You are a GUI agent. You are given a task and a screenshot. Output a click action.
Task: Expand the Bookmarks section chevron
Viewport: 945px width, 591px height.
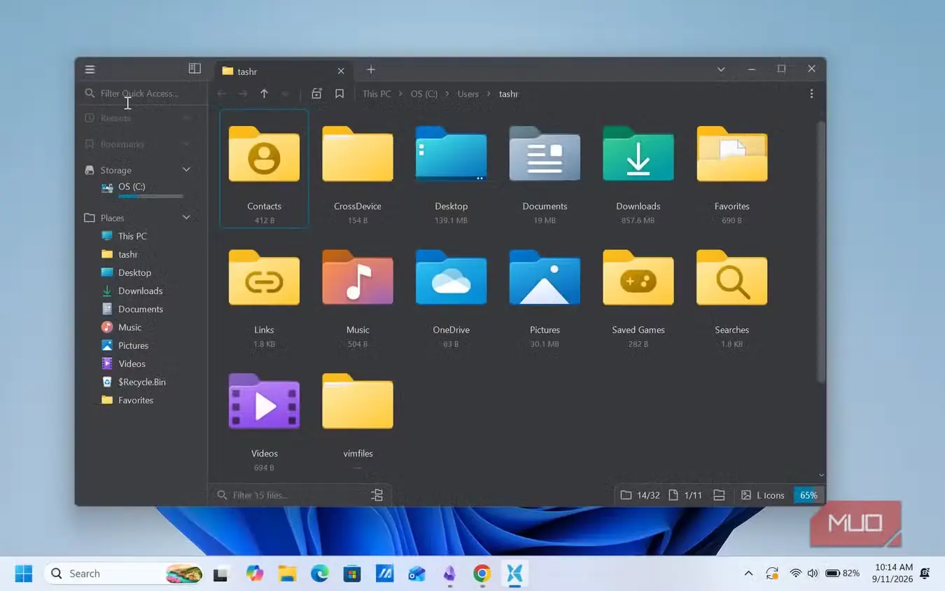pyautogui.click(x=186, y=144)
